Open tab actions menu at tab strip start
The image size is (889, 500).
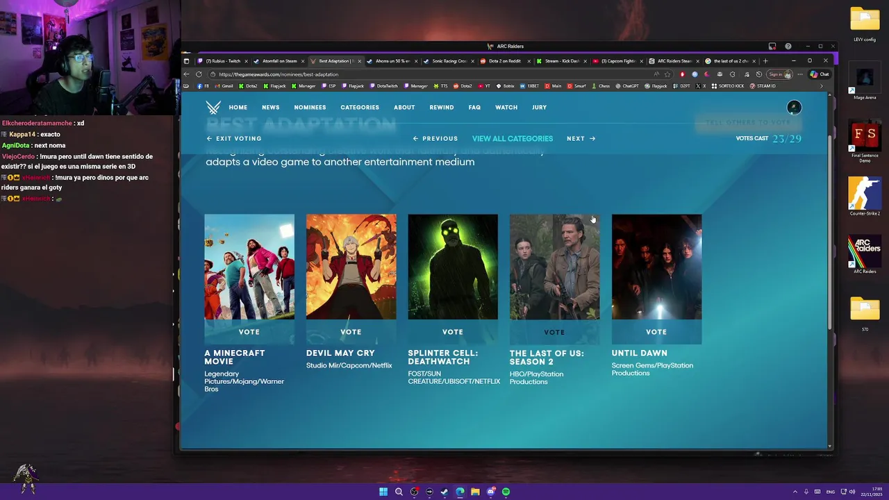186,61
